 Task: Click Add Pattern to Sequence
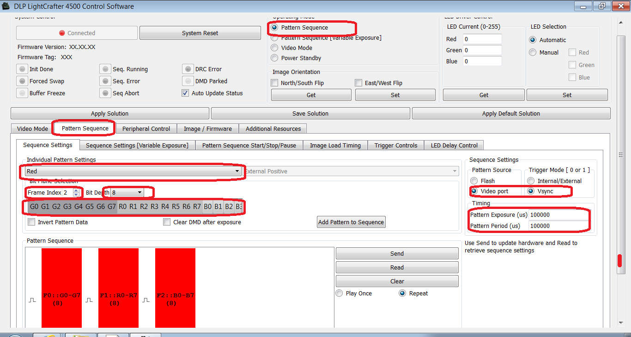(351, 222)
